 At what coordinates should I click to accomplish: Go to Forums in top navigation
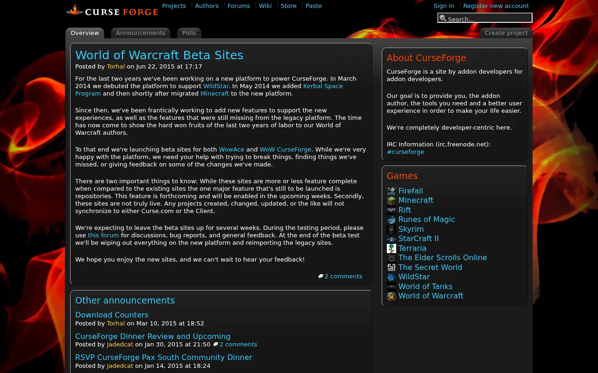[x=239, y=6]
